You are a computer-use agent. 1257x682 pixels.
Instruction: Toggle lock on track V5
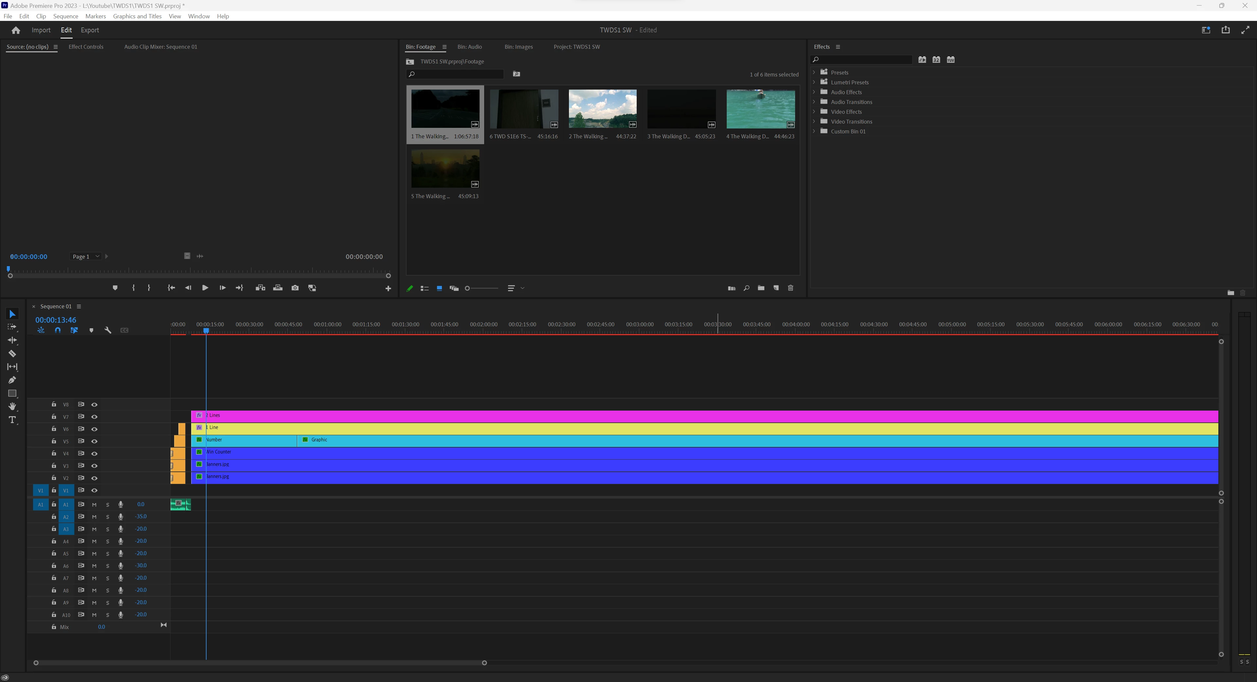coord(54,441)
